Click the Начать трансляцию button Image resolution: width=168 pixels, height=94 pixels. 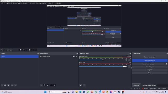(x=150, y=57)
